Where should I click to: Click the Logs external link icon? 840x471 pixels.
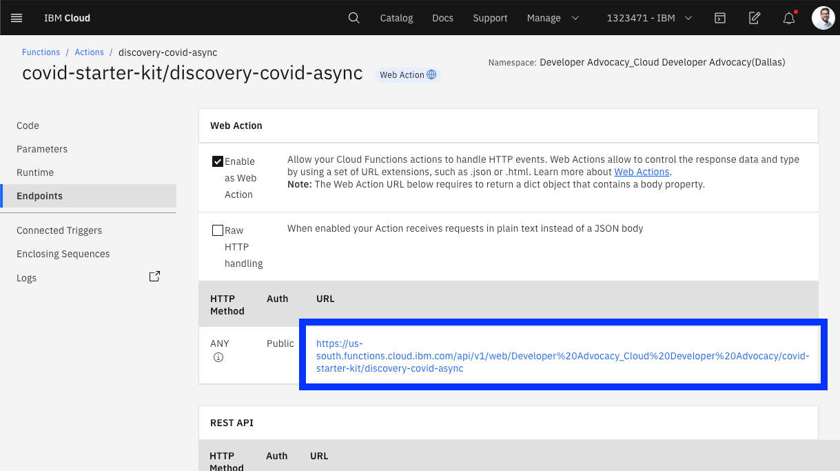click(x=154, y=277)
